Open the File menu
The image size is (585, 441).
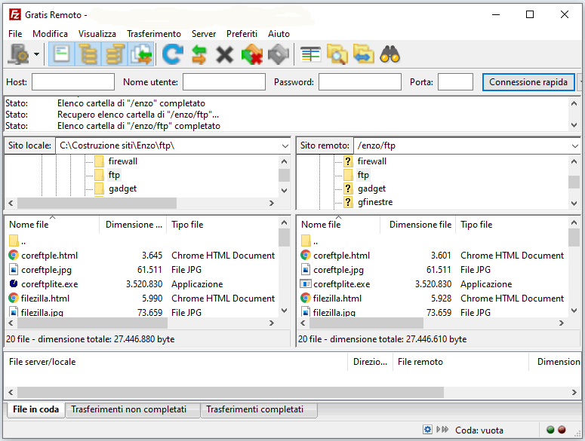tap(15, 34)
